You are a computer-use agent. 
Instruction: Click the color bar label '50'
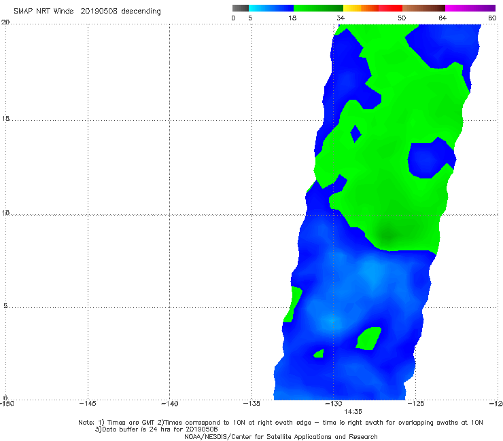click(402, 18)
